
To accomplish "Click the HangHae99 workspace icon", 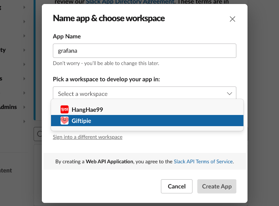I will coord(65,109).
